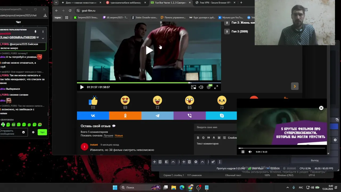Apply strikethrough in the comment editor

tap(203, 138)
